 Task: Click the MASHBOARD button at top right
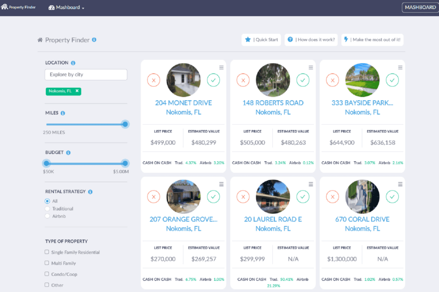[419, 7]
